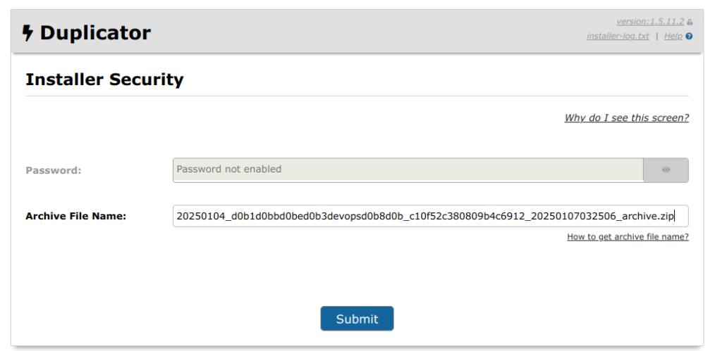The image size is (722, 351).
Task: Click the pipe separator before Help
Action: click(657, 36)
